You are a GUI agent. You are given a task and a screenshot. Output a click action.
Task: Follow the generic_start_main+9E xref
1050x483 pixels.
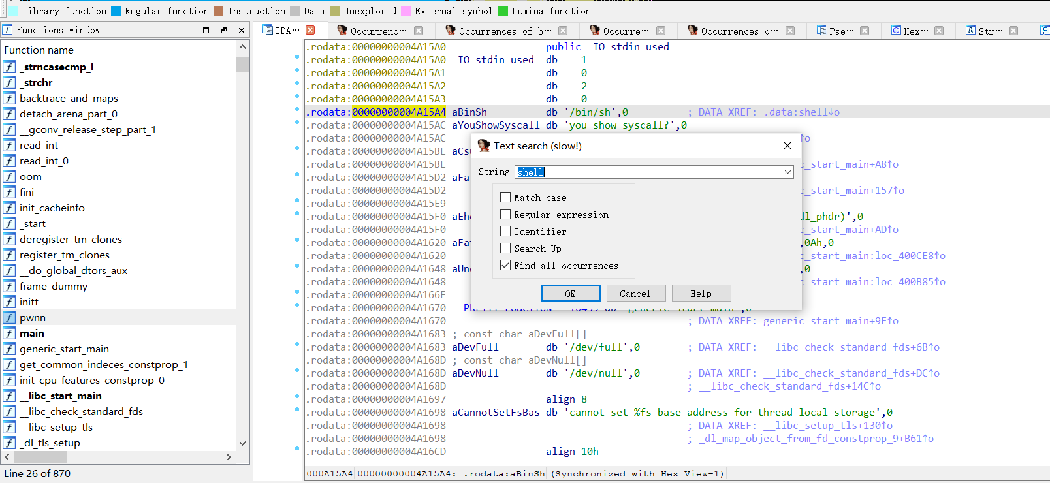click(x=831, y=321)
